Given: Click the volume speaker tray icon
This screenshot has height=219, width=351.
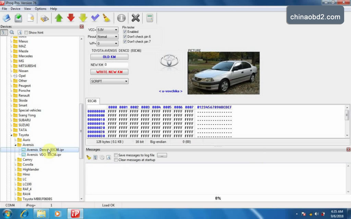Looking at the screenshot, I should point(316,214).
